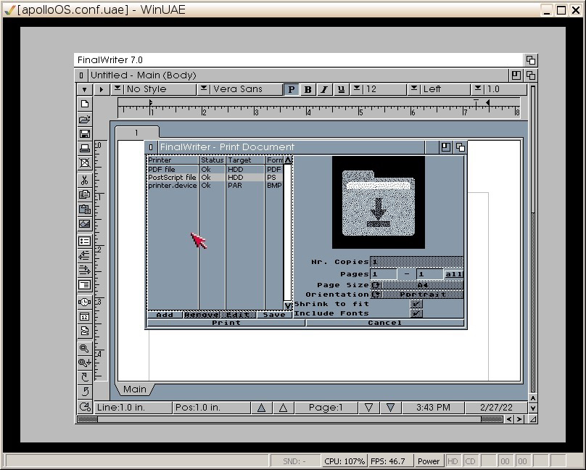Copy selection with the copy pages icon
This screenshot has height=470, width=586.
click(x=85, y=194)
